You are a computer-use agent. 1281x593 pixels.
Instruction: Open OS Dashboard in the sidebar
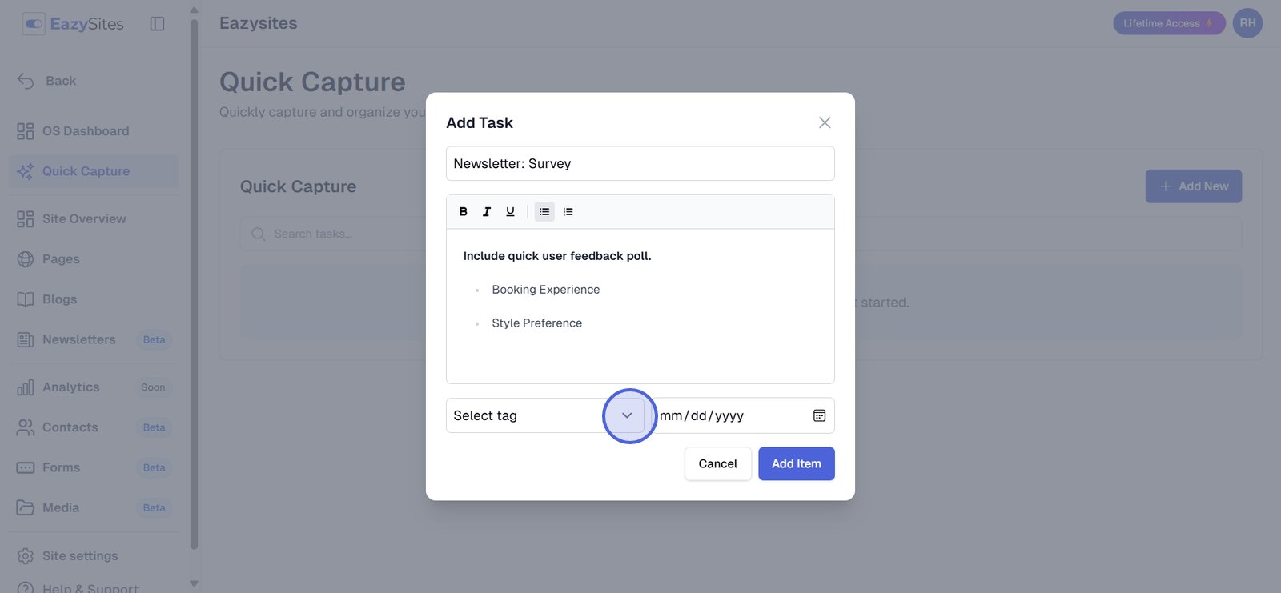tap(85, 131)
